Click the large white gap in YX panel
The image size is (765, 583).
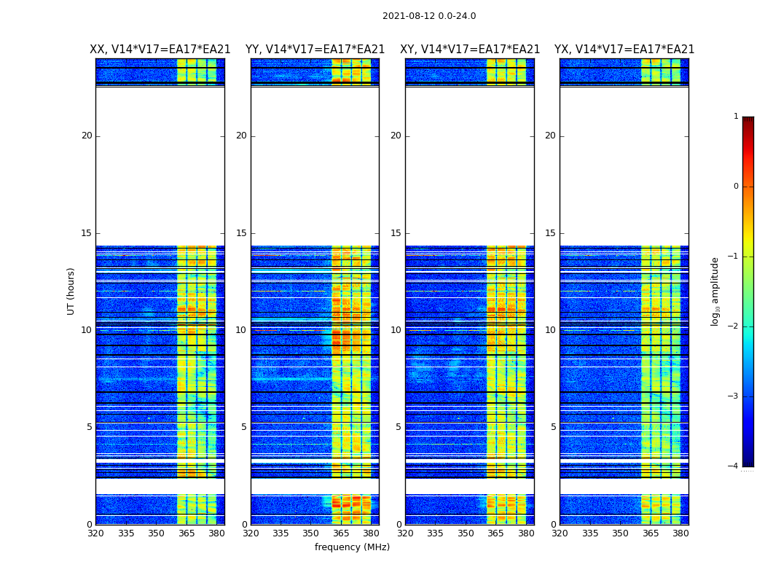coord(624,166)
